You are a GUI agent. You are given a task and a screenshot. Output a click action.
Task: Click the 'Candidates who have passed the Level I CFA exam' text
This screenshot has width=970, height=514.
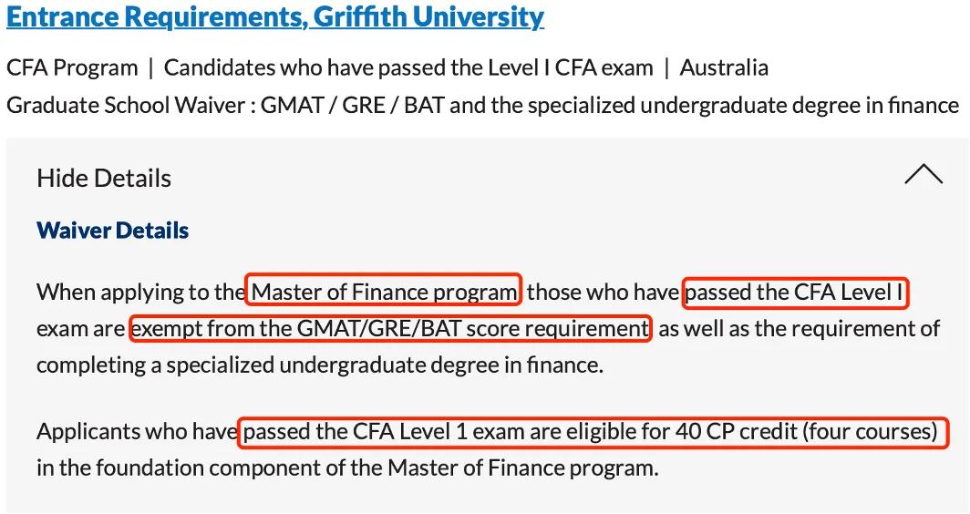pyautogui.click(x=408, y=67)
